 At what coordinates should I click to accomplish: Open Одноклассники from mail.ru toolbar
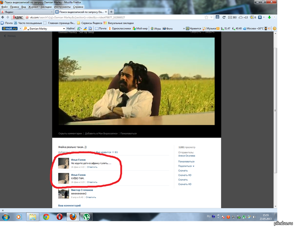119,29
